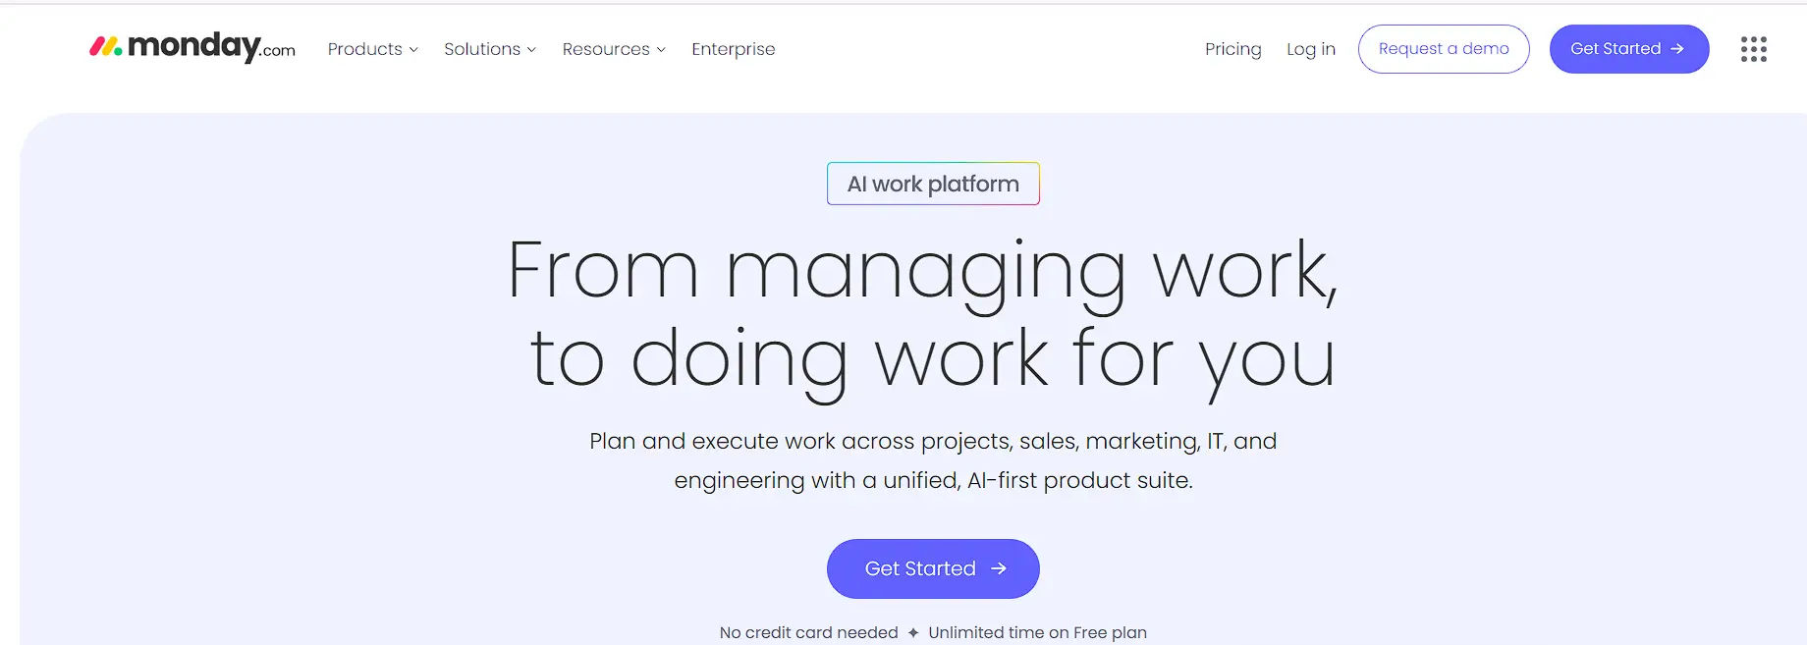Click the arrow in hero Get Started button
The height and width of the screenshot is (645, 1807).
[x=999, y=568]
